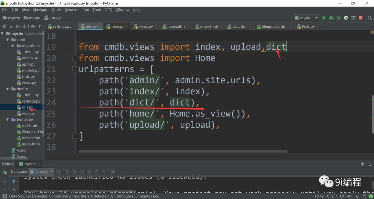This screenshot has width=374, height=199.
Task: Run with coverage icon in the toolbar
Action: click(338, 18)
